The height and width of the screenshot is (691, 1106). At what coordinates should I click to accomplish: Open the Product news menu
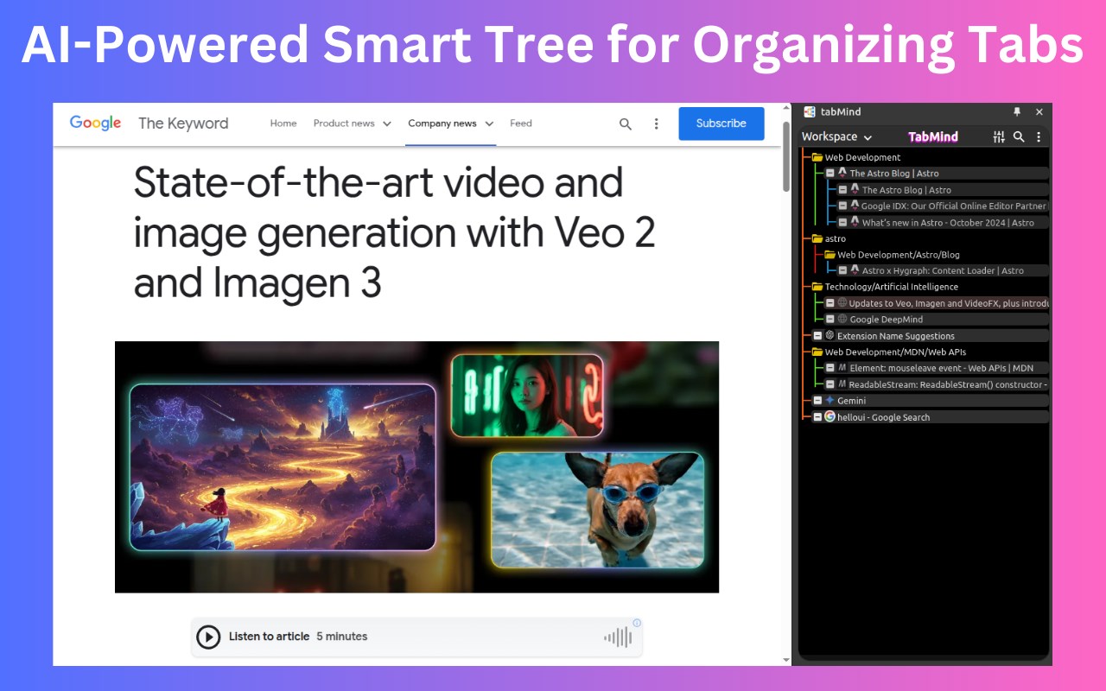click(353, 124)
